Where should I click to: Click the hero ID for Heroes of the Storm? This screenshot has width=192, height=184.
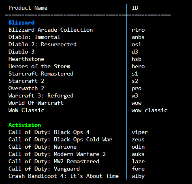point(138,66)
